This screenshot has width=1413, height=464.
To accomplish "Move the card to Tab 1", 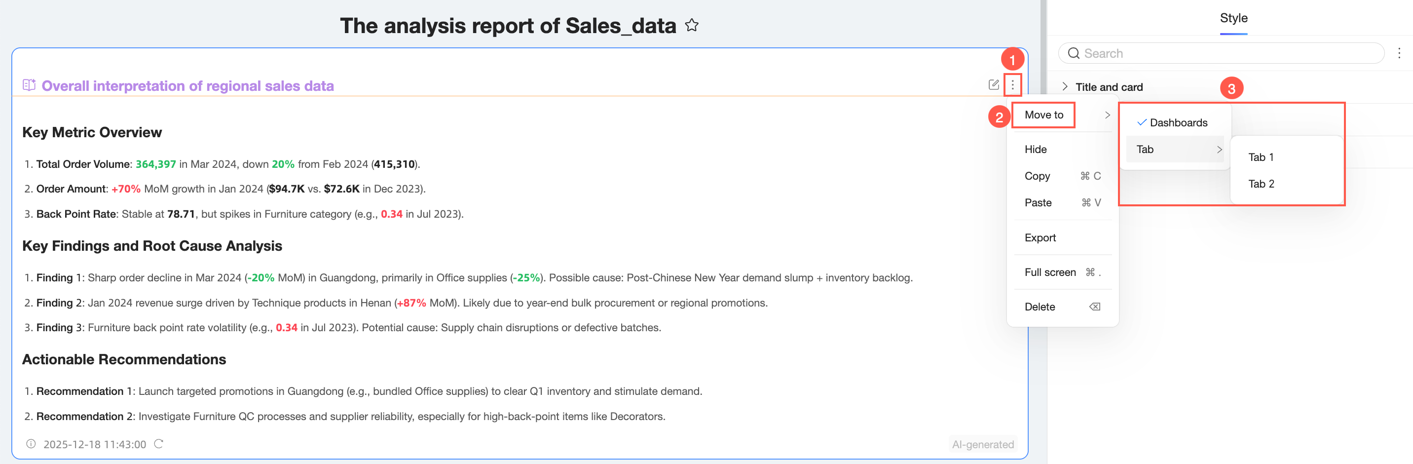I will click(1261, 157).
